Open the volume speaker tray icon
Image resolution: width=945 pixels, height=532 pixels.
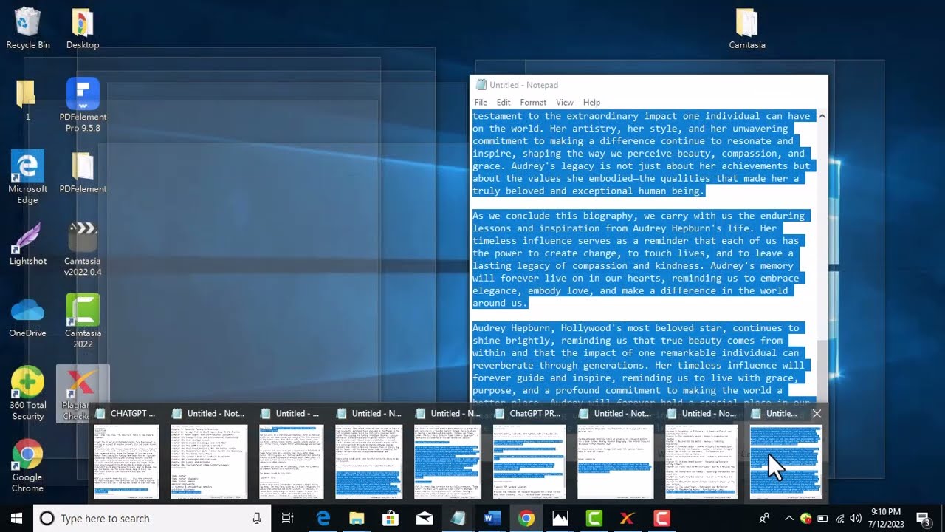tap(856, 519)
